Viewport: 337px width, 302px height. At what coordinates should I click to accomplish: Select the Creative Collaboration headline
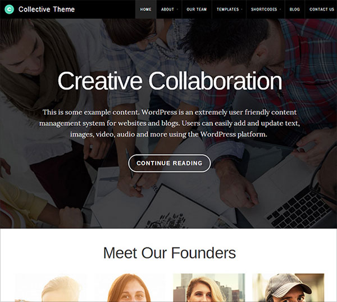click(170, 81)
